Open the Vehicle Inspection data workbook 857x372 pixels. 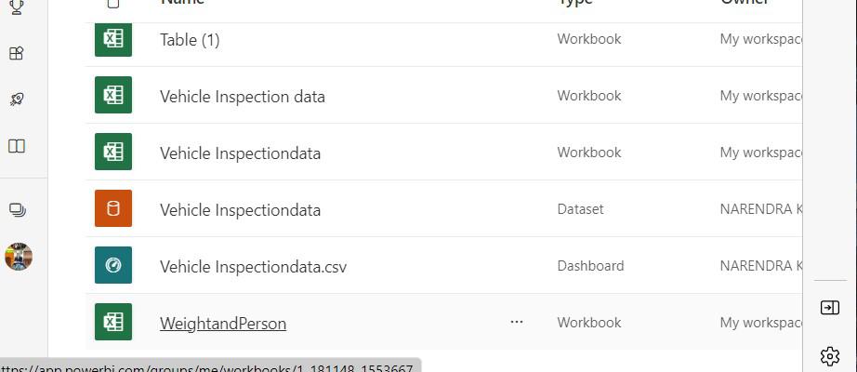243,97
